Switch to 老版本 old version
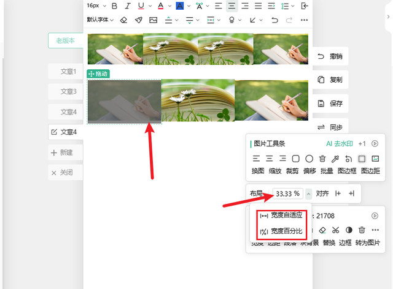Screen dimensions: 393x289 pos(66,40)
